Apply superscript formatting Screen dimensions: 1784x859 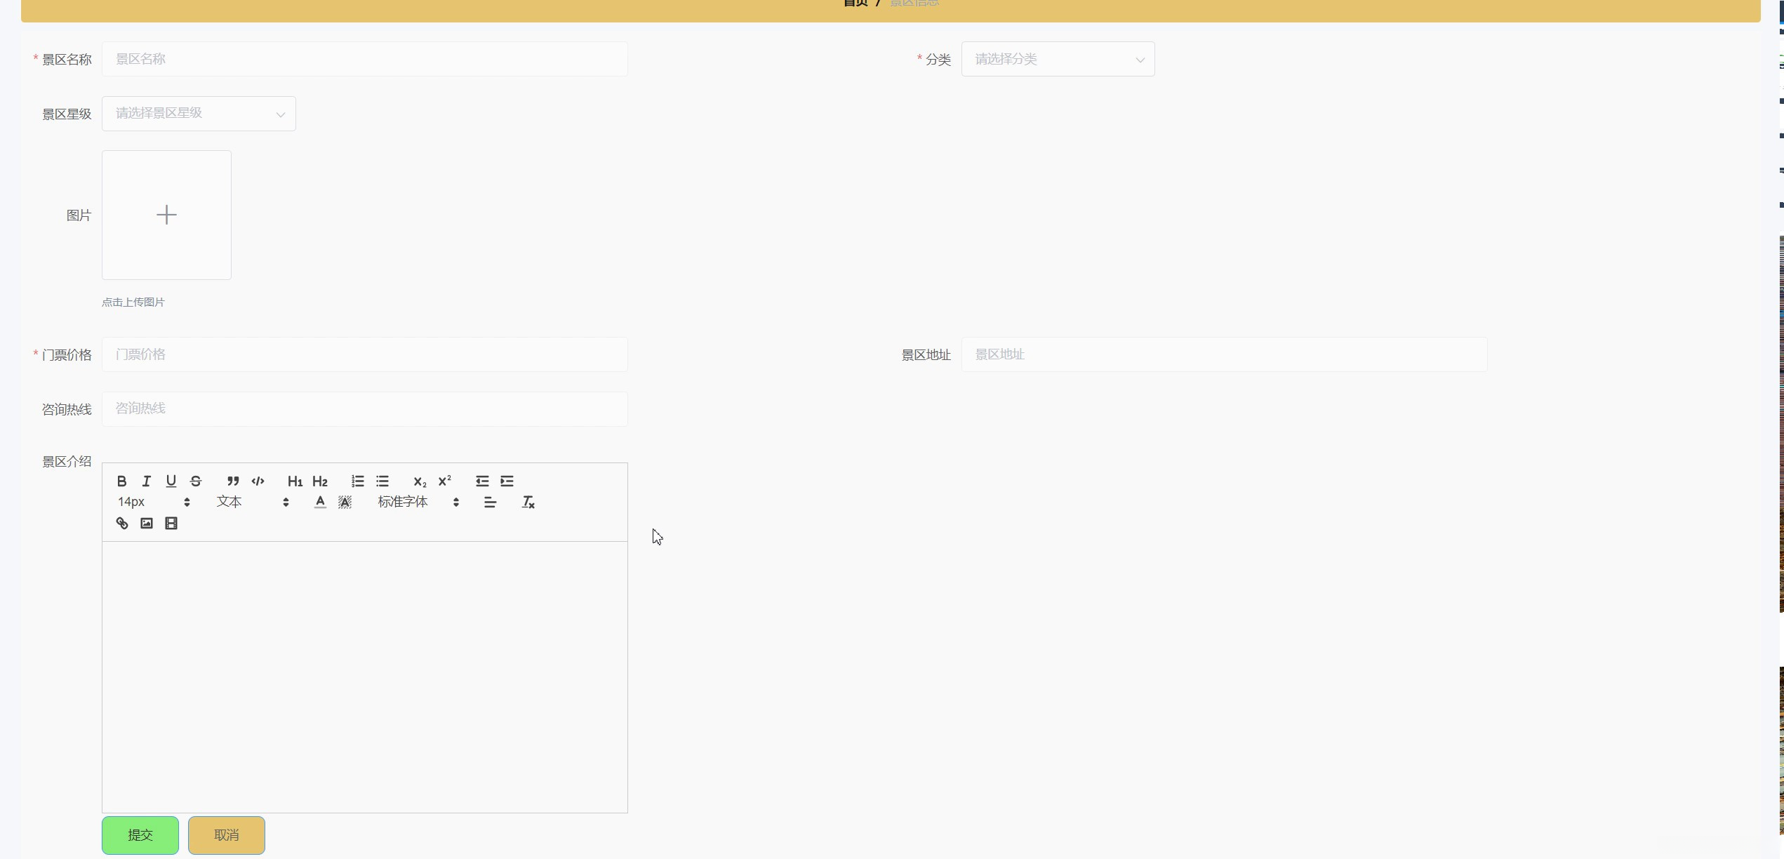tap(444, 481)
